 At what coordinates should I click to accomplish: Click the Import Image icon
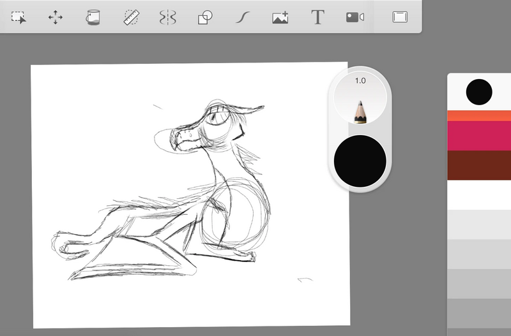point(280,17)
